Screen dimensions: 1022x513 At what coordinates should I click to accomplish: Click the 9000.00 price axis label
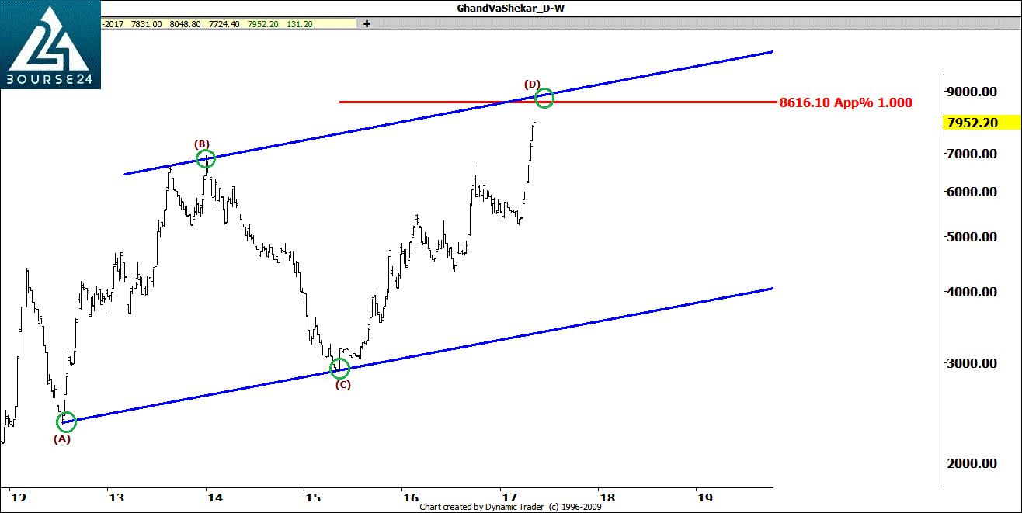(972, 92)
